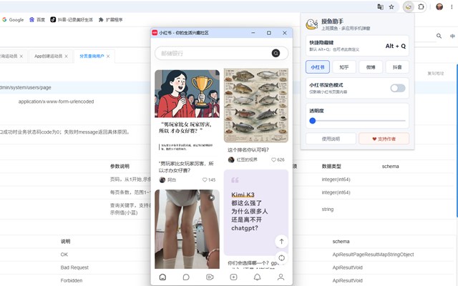
Task: Open author 红豆的视界 avatar
Action: tap(231, 159)
